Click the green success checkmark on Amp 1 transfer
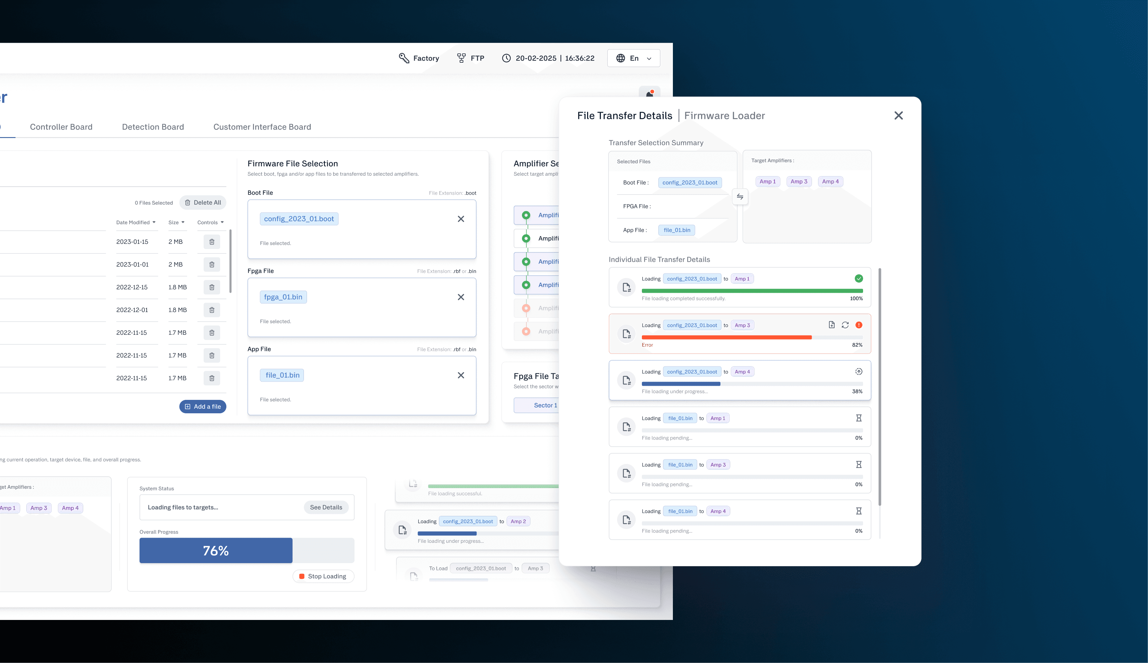Screen dimensions: 1148x663 click(x=859, y=279)
